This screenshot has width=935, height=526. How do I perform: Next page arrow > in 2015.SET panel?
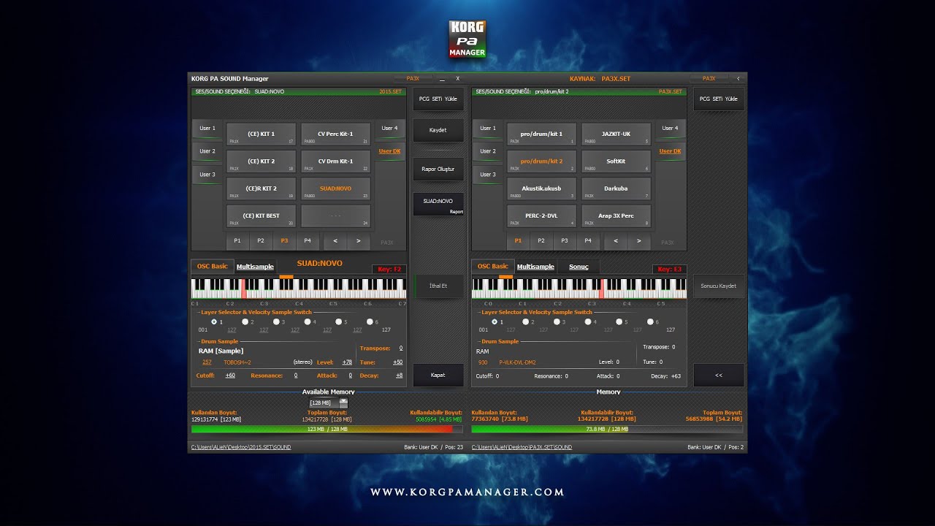[358, 240]
